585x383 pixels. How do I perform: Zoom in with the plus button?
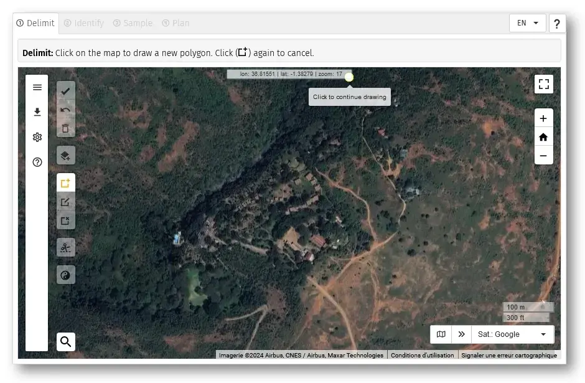click(543, 118)
